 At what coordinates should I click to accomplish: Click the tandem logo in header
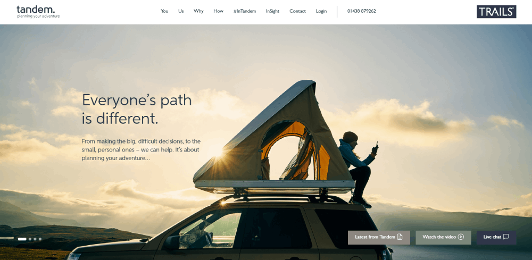click(x=38, y=12)
